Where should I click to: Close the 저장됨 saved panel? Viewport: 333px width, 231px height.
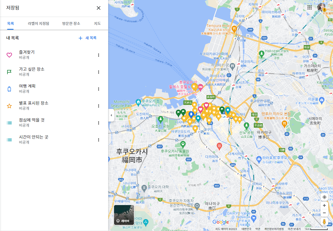click(99, 8)
